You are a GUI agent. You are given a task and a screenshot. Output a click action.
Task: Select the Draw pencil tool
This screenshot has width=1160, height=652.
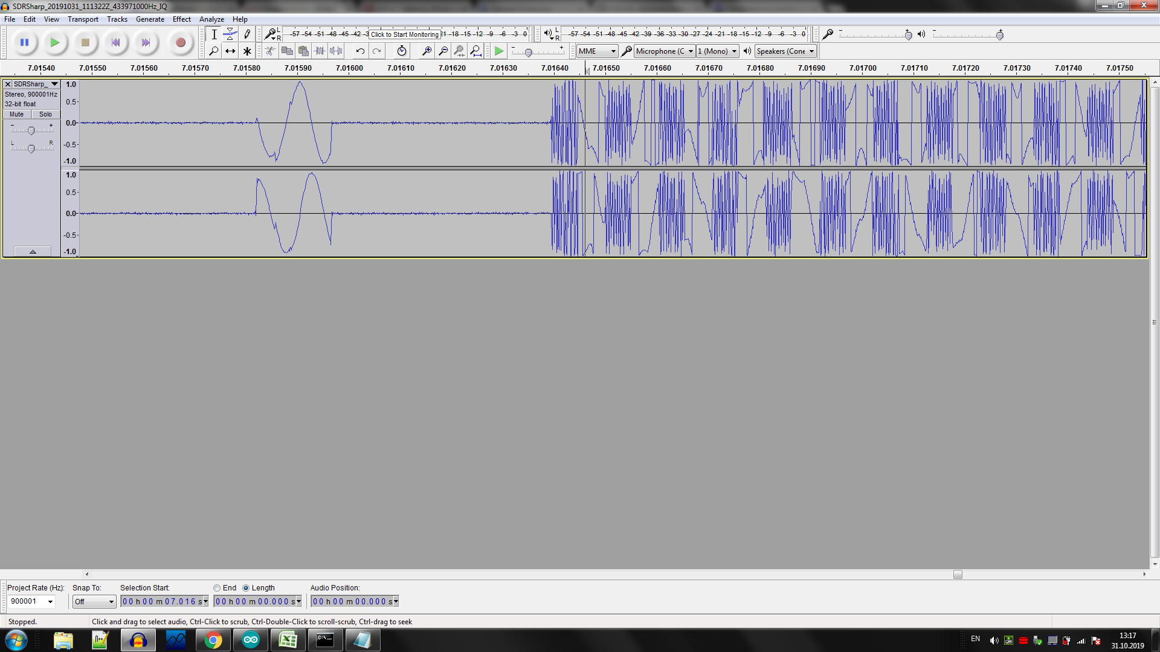point(246,34)
